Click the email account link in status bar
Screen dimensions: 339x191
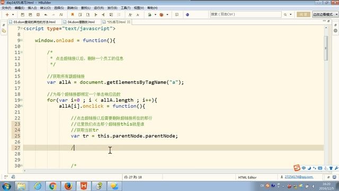click(x=299, y=177)
